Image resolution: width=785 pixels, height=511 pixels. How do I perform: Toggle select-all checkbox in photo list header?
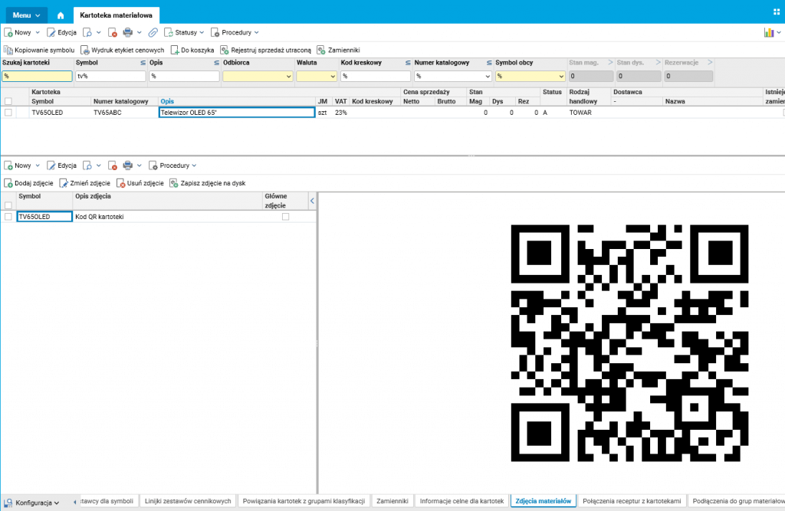tap(8, 205)
